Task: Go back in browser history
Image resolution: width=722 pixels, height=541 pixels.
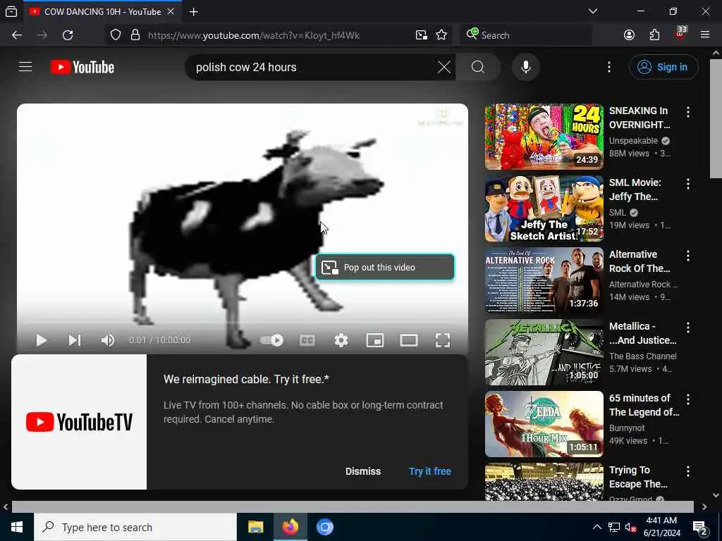Action: pyautogui.click(x=17, y=35)
